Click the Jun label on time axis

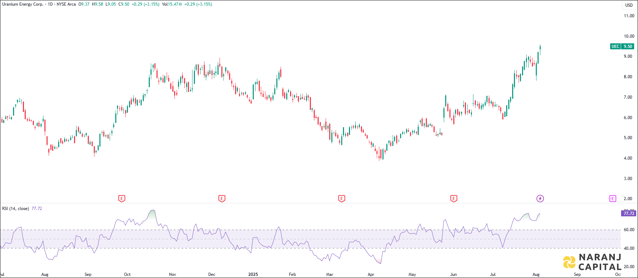454,274
